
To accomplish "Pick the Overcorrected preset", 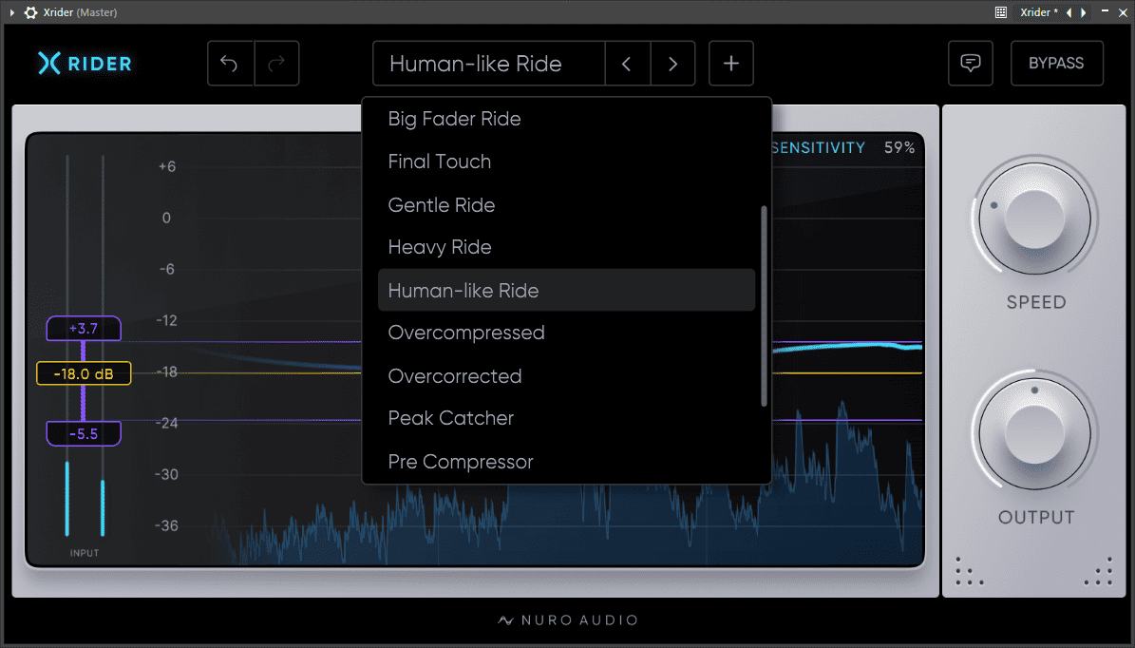I will [566, 375].
